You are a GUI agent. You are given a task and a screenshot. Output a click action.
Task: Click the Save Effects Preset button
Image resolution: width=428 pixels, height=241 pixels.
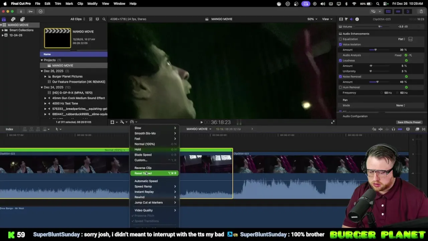(x=409, y=123)
